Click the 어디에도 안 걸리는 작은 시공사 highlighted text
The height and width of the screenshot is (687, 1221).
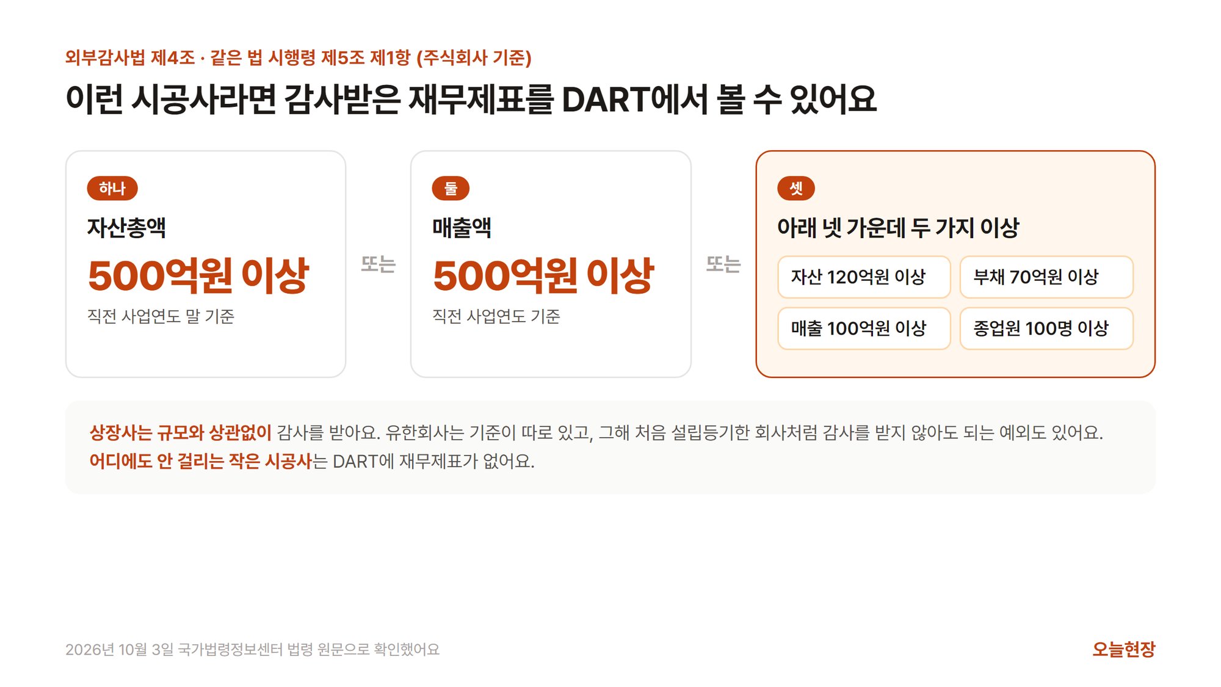[201, 461]
